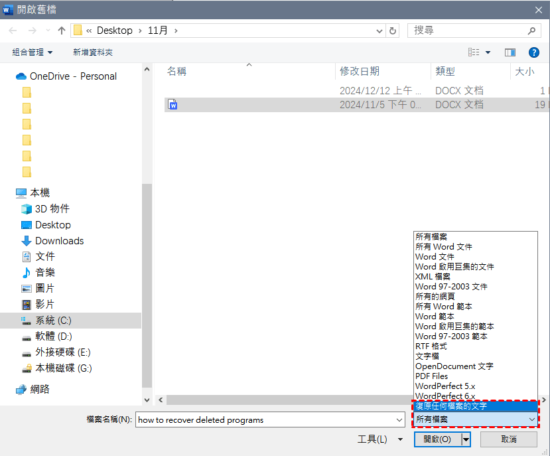550x456 pixels.
Task: Select 軟體 (D:) drive
Action: coord(46,337)
